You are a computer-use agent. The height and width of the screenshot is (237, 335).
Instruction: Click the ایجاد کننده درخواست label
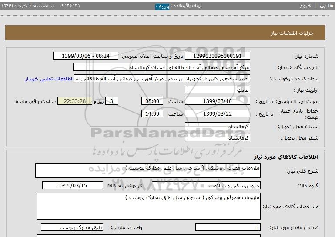[294, 79]
